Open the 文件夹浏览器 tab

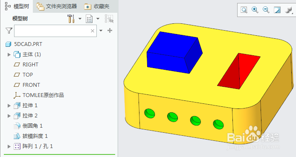[x=57, y=6]
